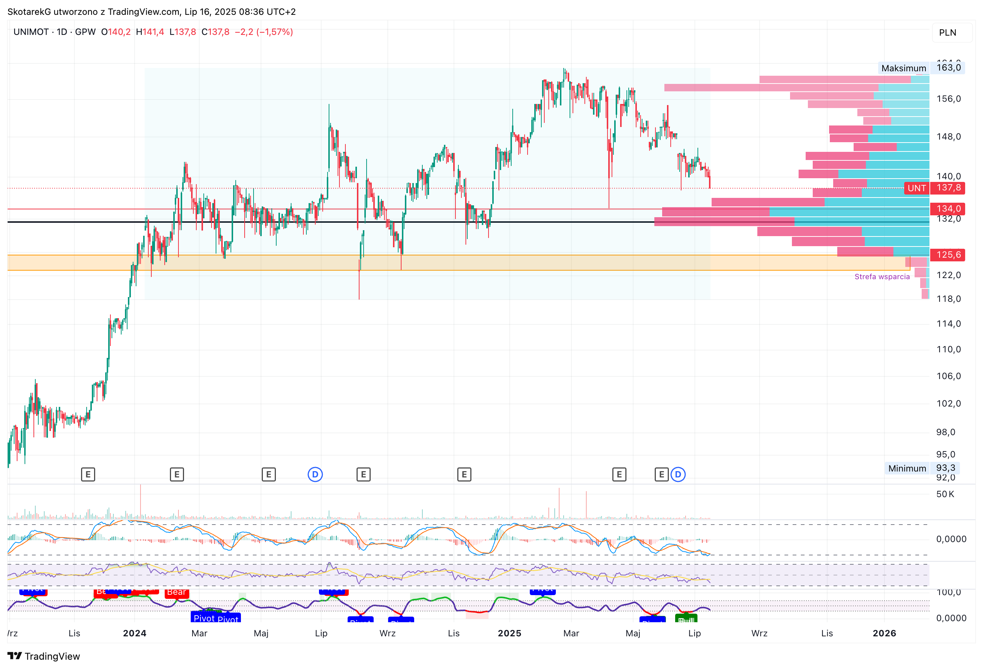Click the TradingView logo at bottom left
Image resolution: width=983 pixels, height=669 pixels.
(x=43, y=656)
